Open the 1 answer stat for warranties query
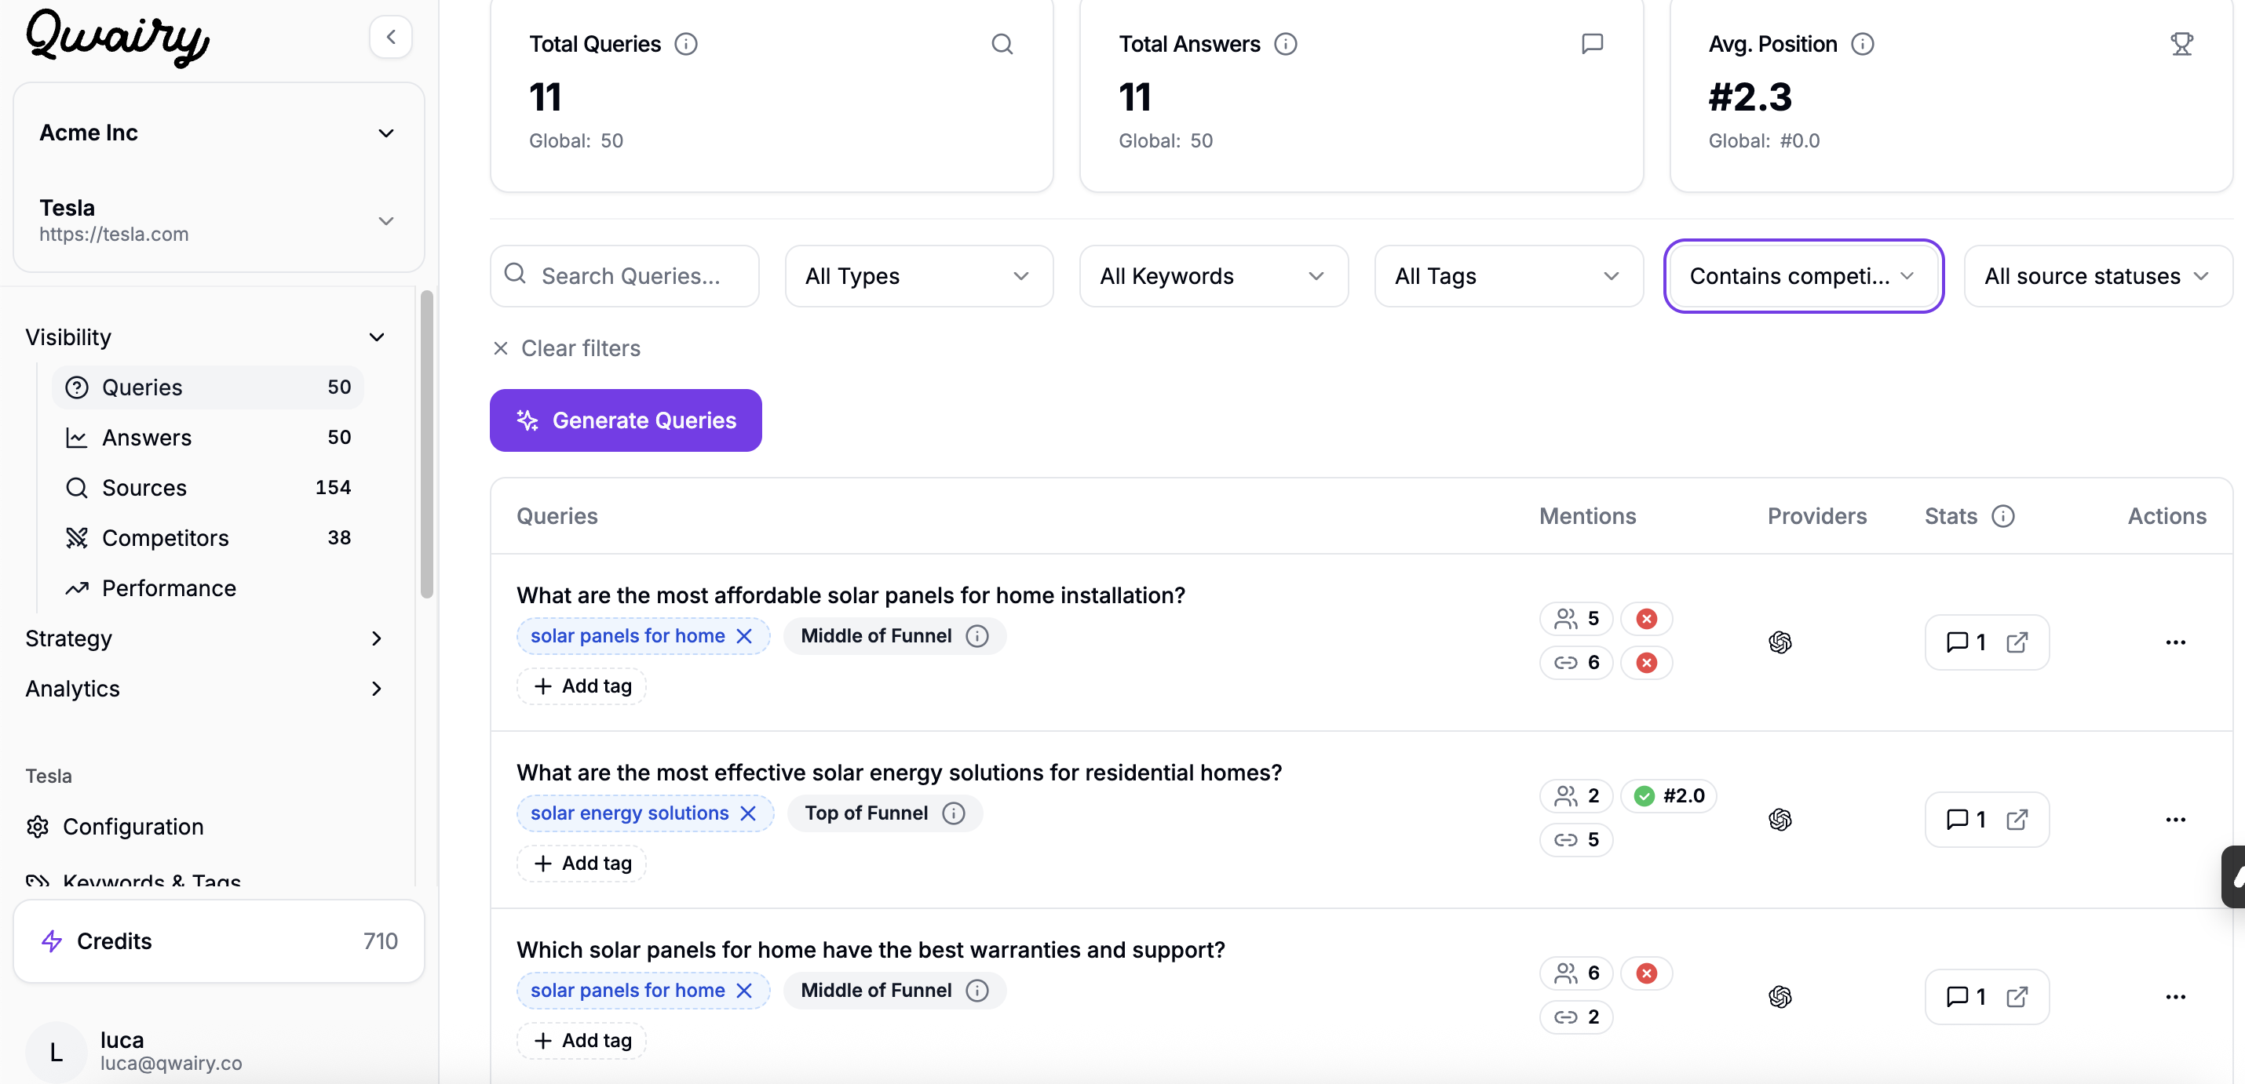 [x=1966, y=997]
